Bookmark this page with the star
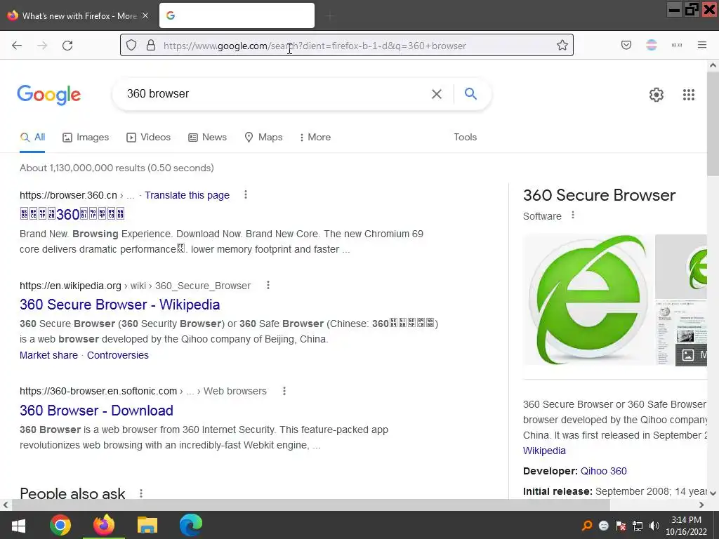 click(x=562, y=46)
